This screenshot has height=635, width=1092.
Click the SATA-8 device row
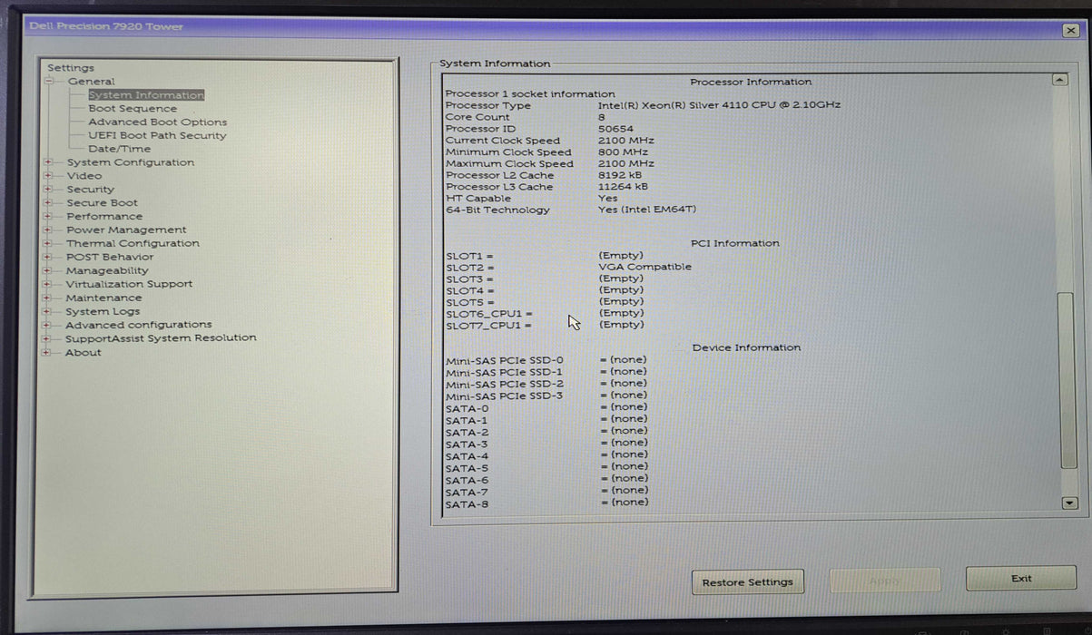pyautogui.click(x=546, y=503)
